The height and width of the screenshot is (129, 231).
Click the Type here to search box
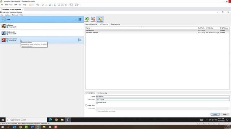(26, 120)
